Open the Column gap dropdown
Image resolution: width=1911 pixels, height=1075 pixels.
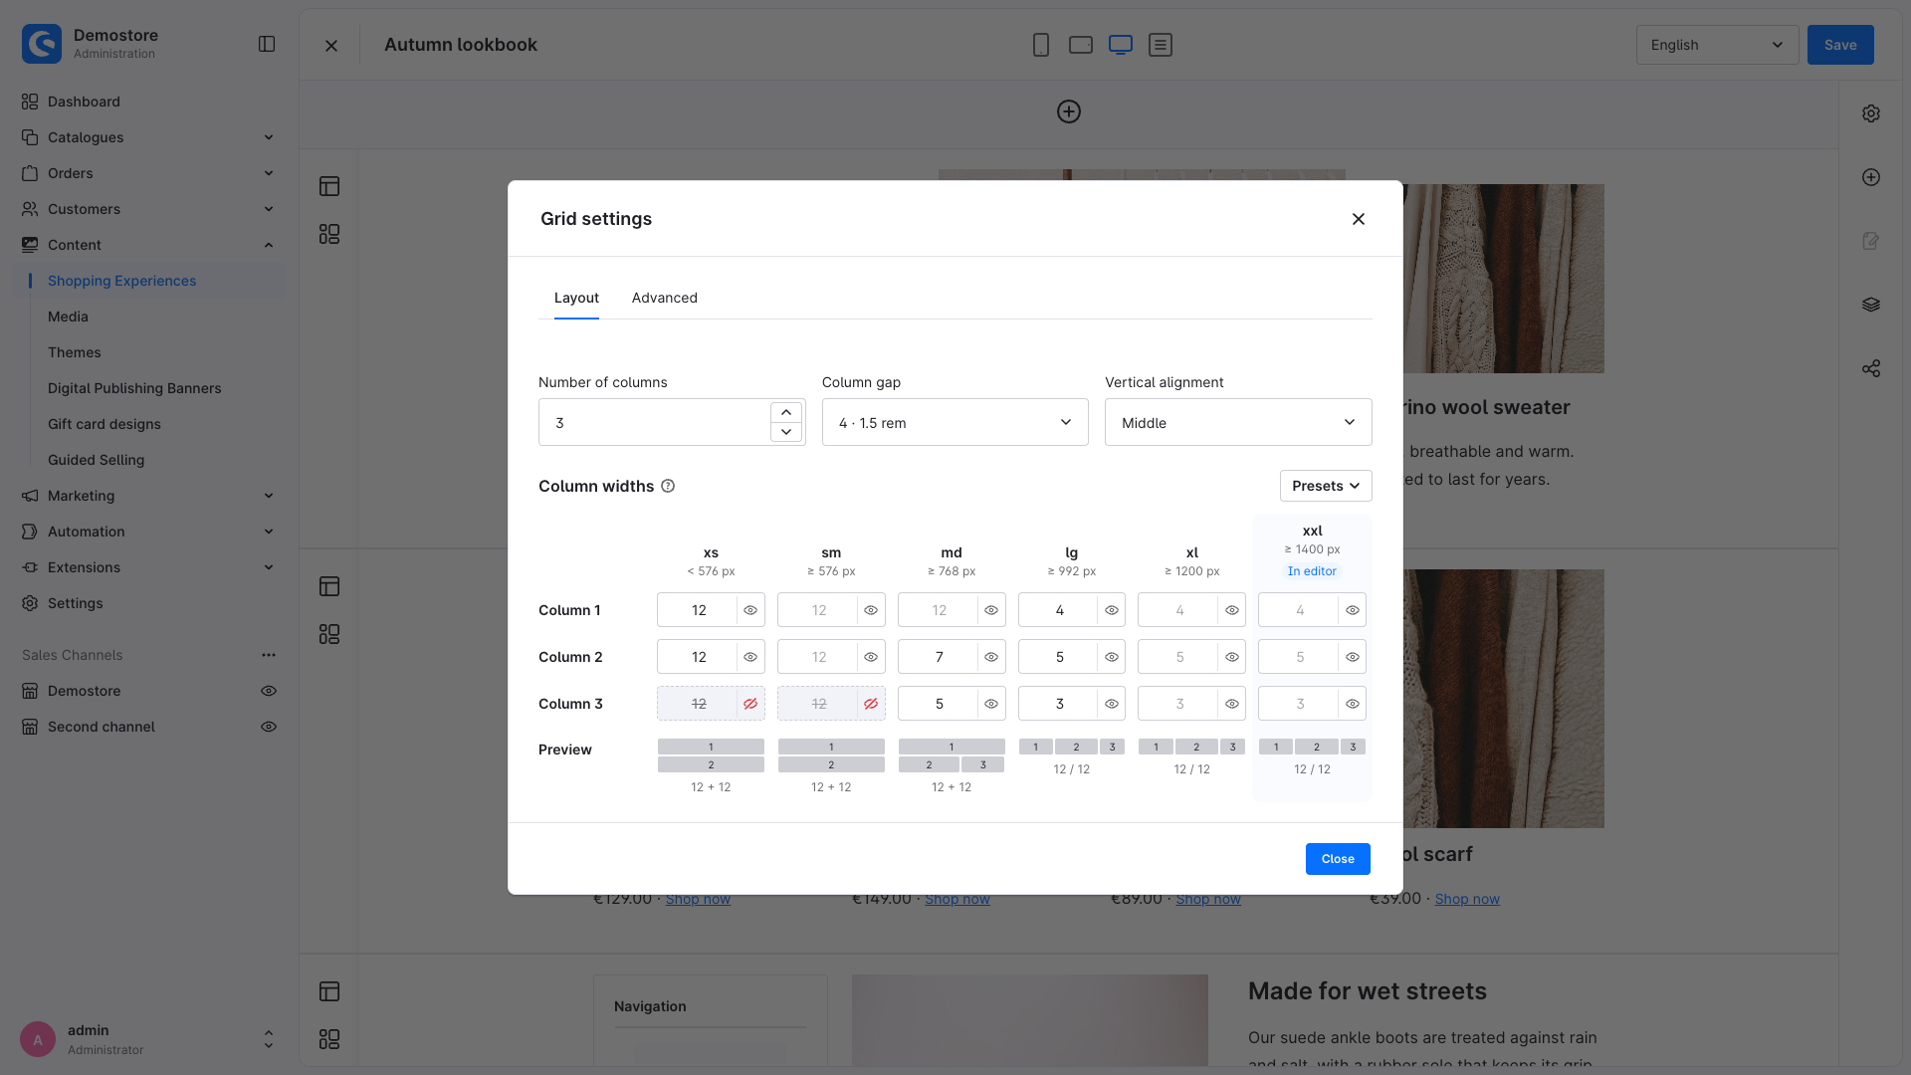click(x=955, y=422)
